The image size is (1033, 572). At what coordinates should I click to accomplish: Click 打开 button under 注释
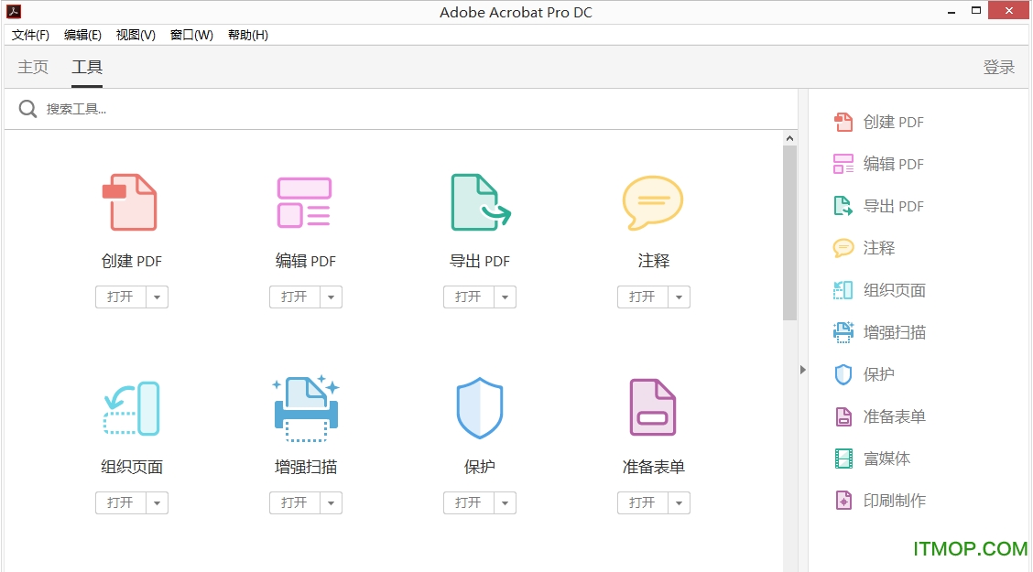pyautogui.click(x=642, y=297)
